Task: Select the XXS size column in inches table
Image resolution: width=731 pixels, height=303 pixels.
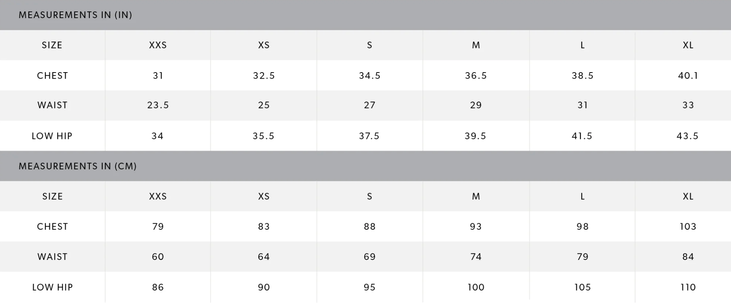Action: 158,45
